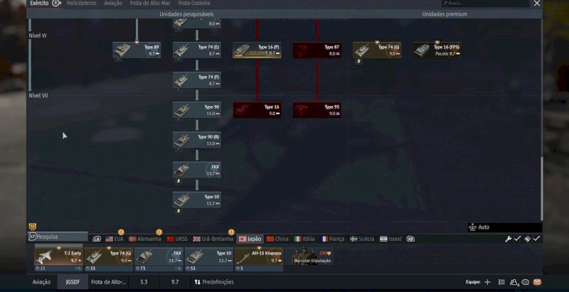Open the contacts icon in bottom bar
569x292 pixels.
pyautogui.click(x=514, y=282)
